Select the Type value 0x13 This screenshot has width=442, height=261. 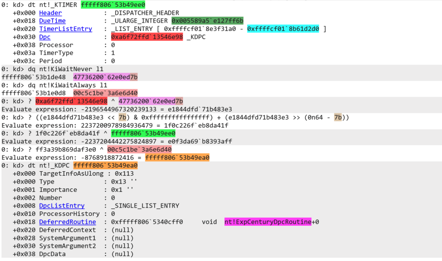click(x=118, y=182)
